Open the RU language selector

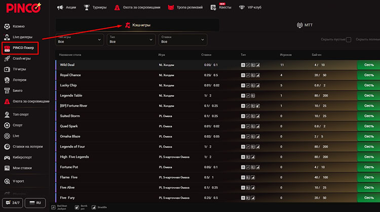pyautogui.click(x=35, y=203)
